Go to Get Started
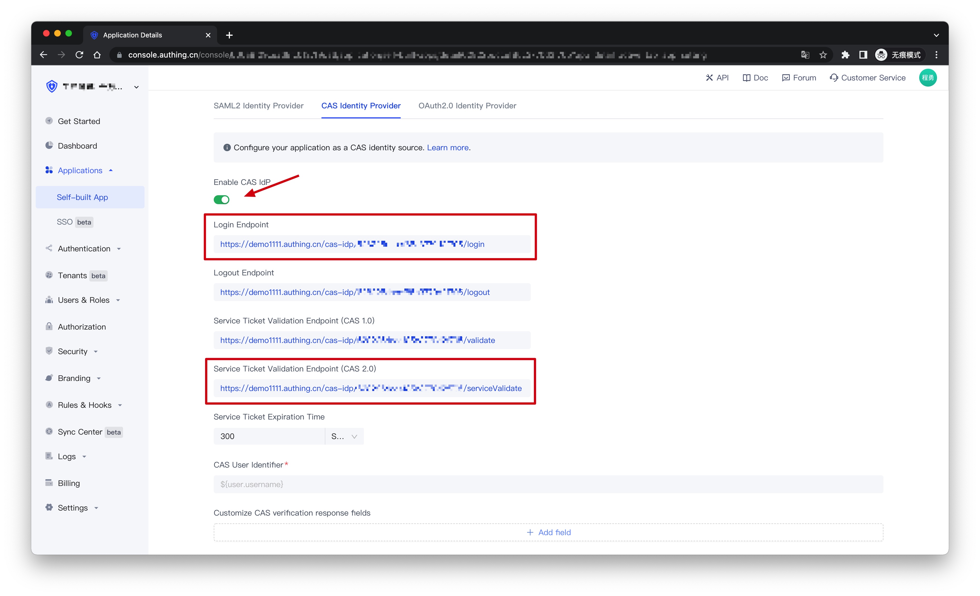The width and height of the screenshot is (980, 596). (x=79, y=121)
